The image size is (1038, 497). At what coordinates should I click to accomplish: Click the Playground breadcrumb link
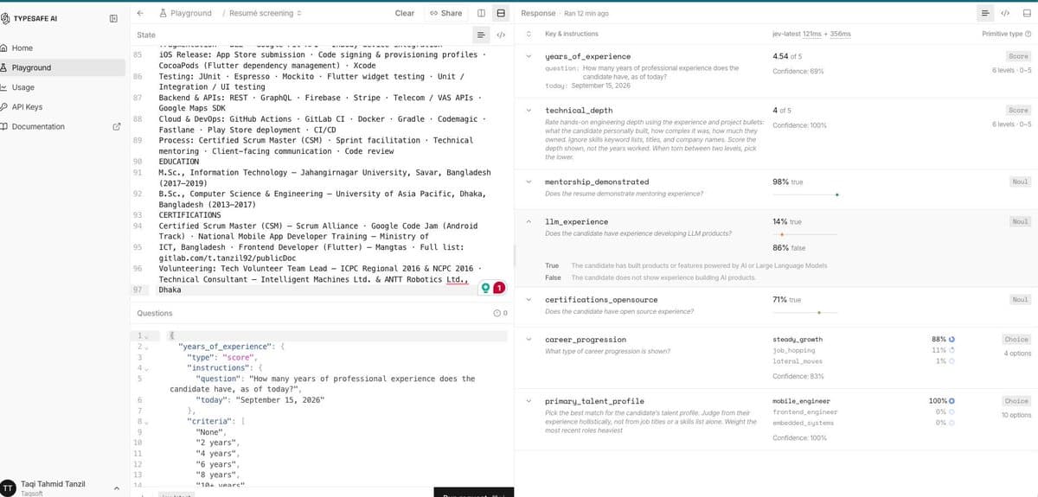185,13
